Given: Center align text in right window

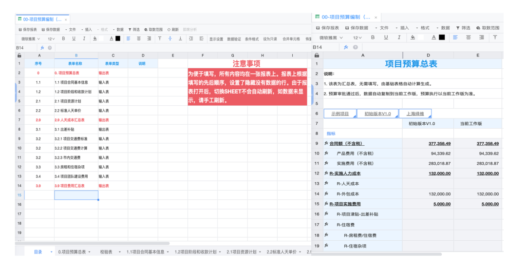Looking at the screenshot, I should (469, 38).
